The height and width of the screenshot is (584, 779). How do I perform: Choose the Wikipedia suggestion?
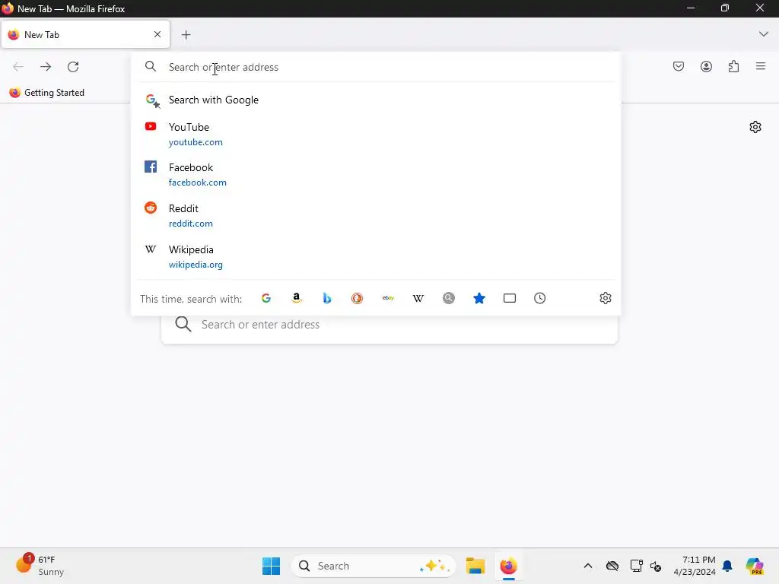(x=376, y=257)
